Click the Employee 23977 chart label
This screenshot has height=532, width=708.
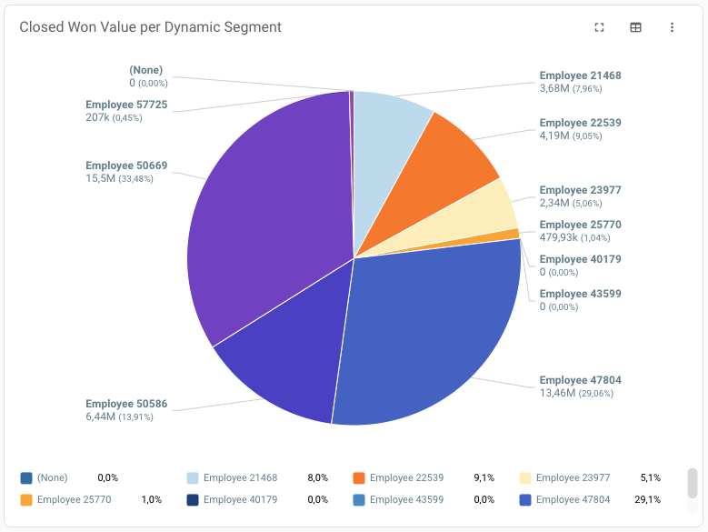click(x=580, y=190)
